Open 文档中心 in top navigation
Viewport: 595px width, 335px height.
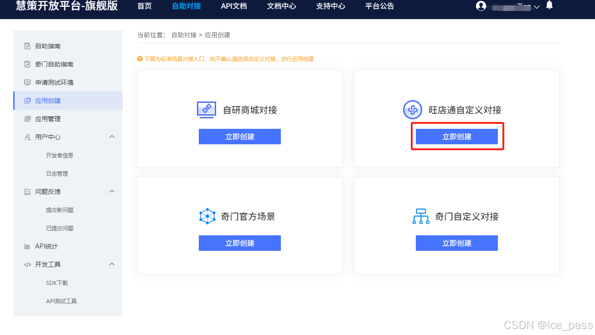(281, 6)
